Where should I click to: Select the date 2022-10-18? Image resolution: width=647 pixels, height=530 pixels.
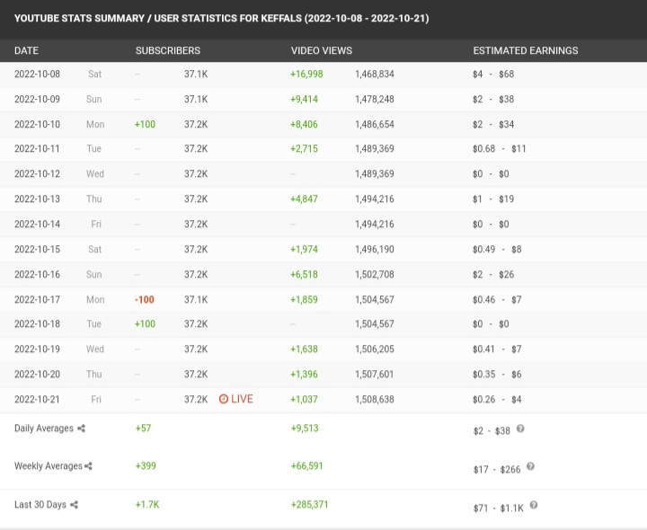pyautogui.click(x=37, y=324)
